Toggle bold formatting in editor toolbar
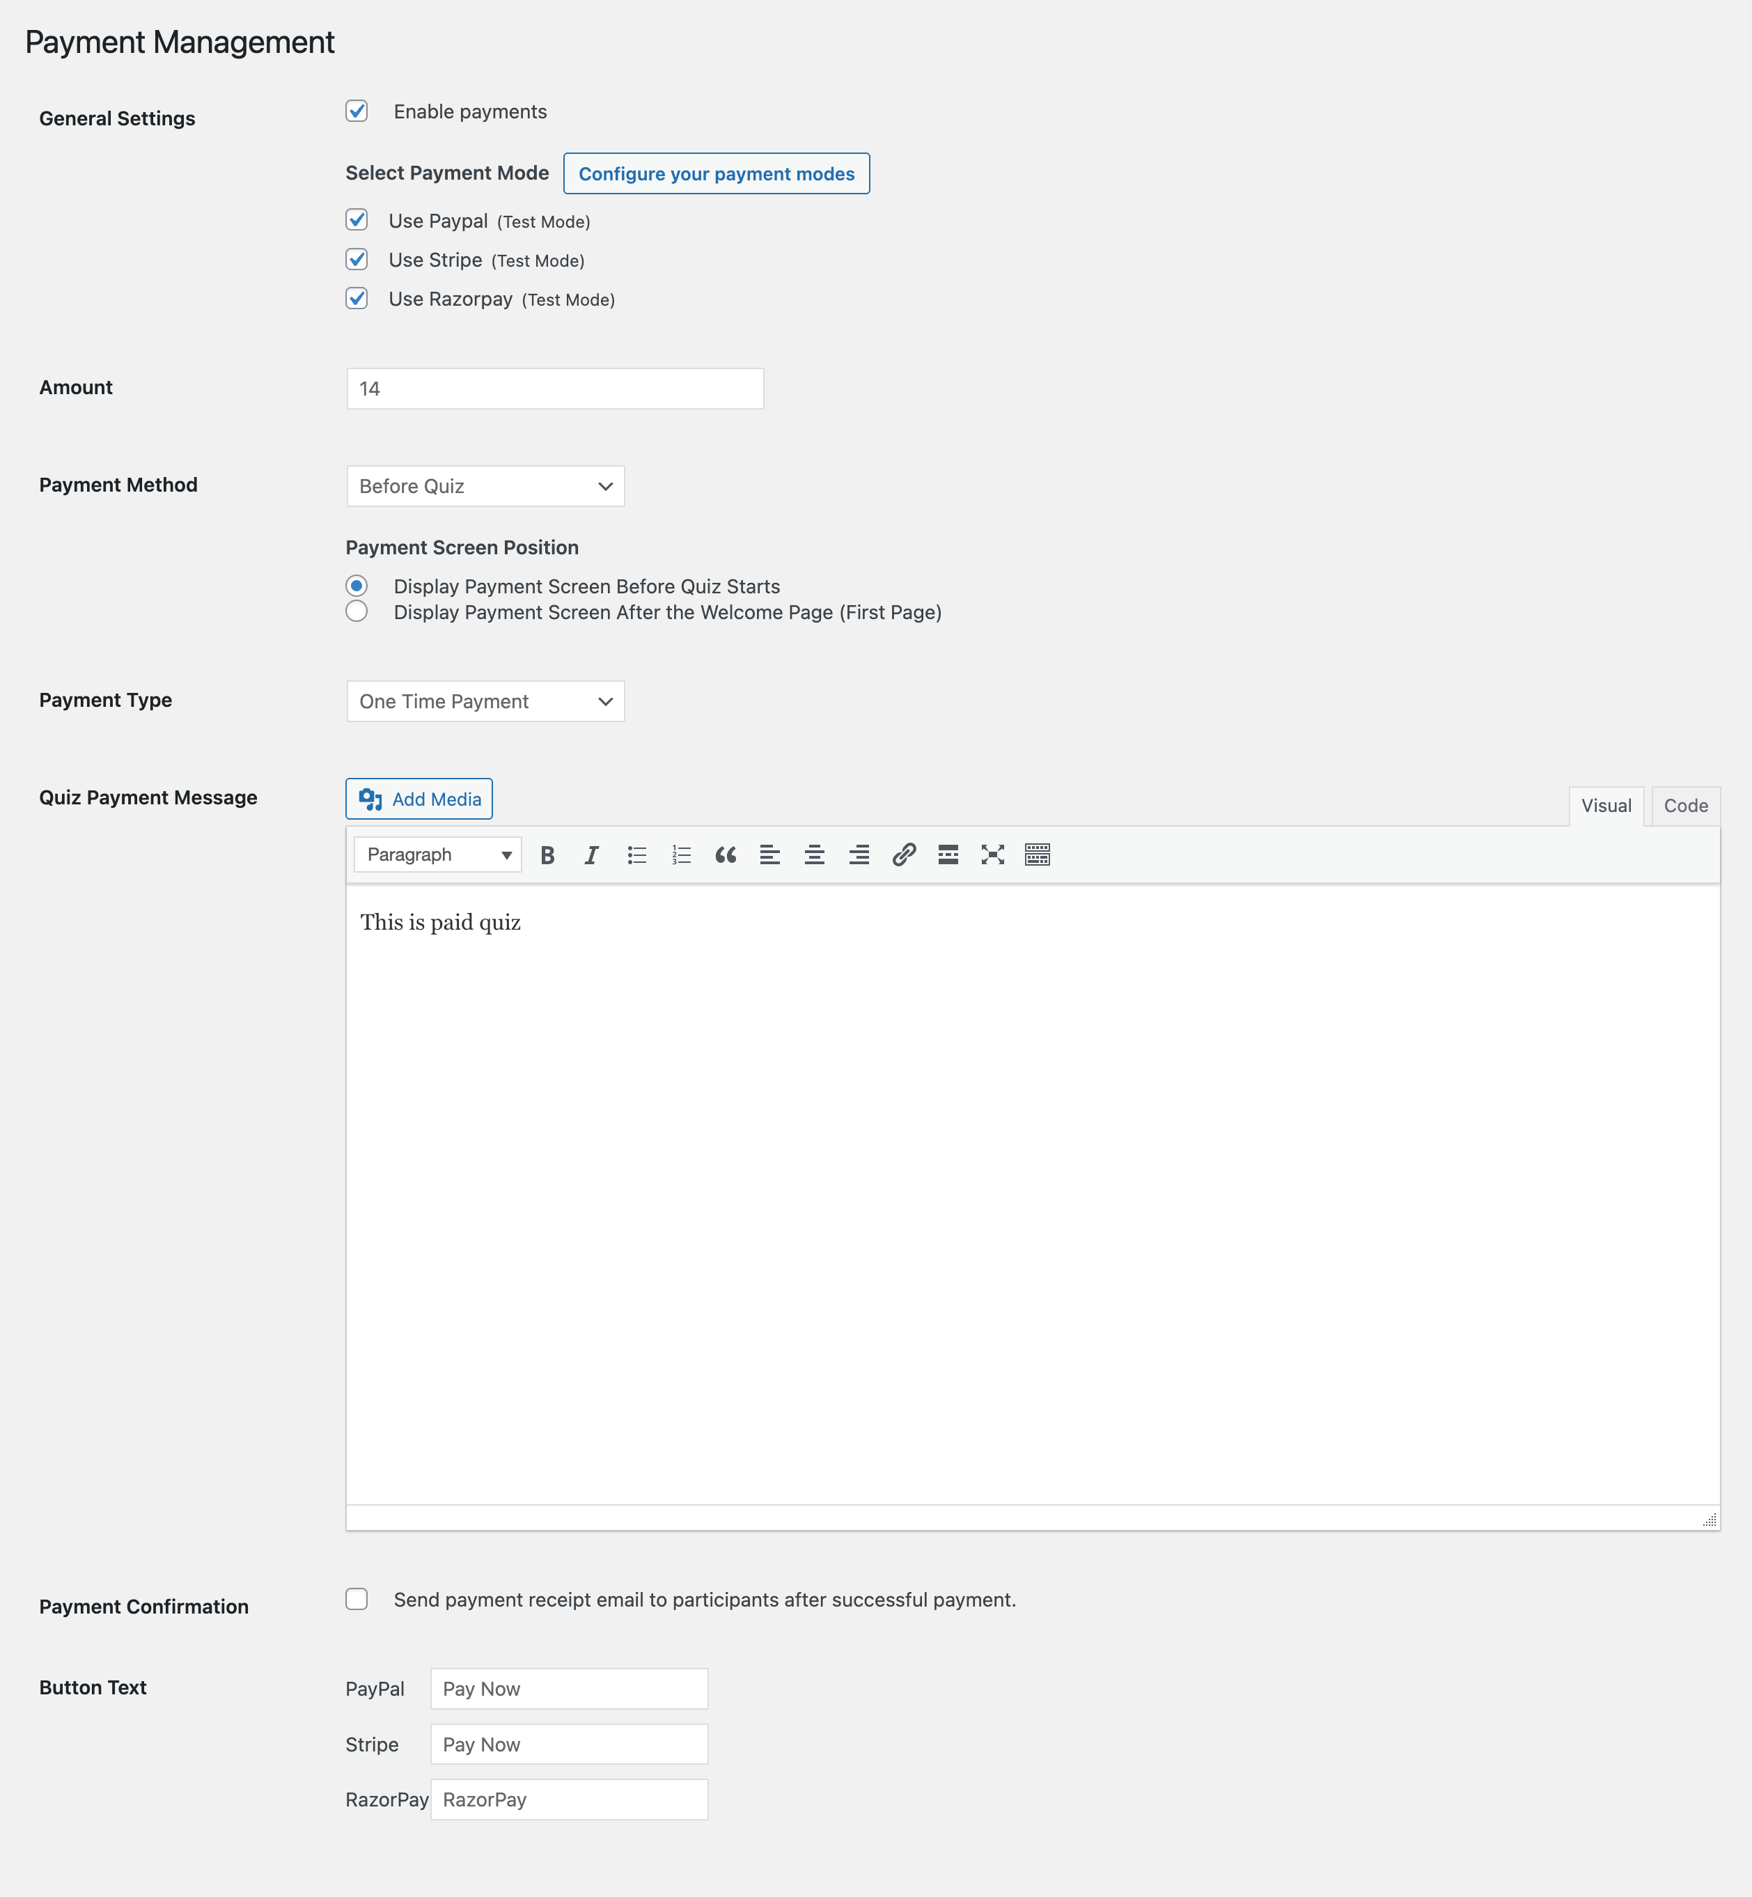1752x1897 pixels. coord(547,855)
